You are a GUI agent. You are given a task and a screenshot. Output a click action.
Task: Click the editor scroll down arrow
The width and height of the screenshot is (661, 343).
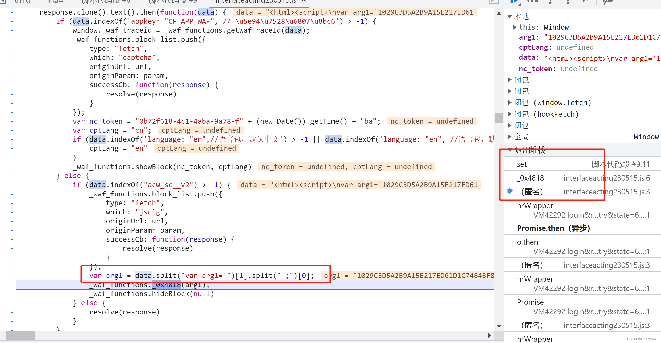499,326
